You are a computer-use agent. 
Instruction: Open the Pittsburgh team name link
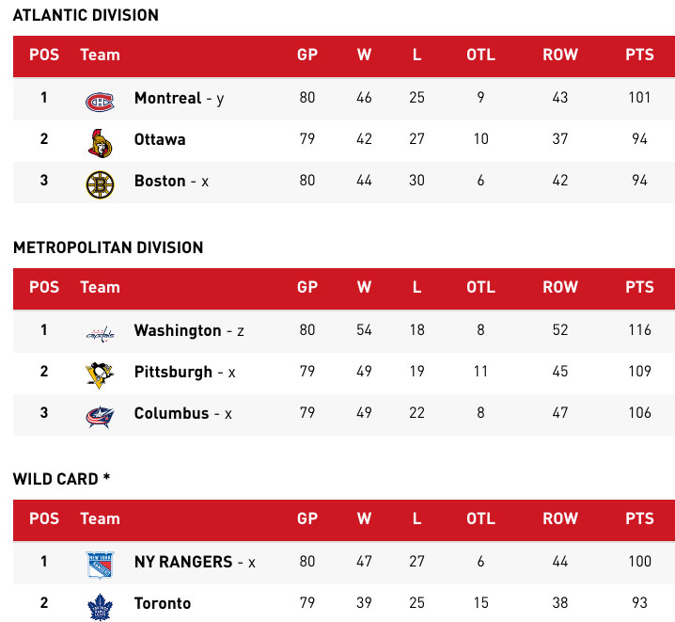click(173, 372)
